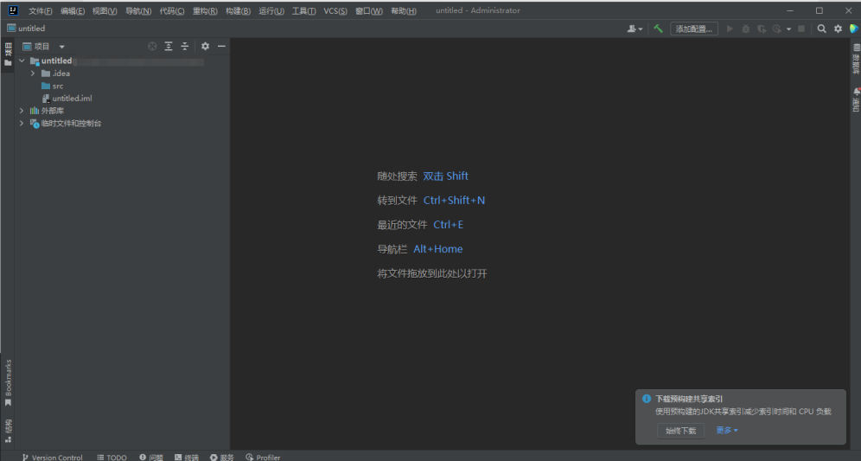Image resolution: width=861 pixels, height=461 pixels.
Task: Open dropdown arrow next to user icon
Action: (641, 29)
